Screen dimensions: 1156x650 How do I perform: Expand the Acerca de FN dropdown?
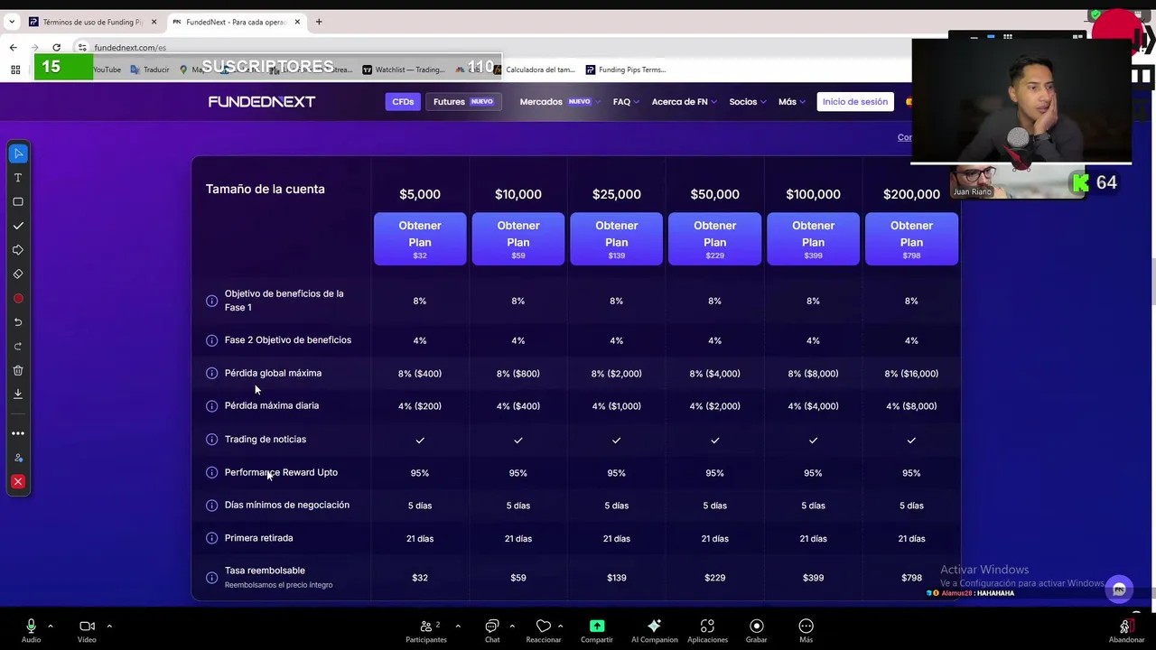tap(684, 102)
